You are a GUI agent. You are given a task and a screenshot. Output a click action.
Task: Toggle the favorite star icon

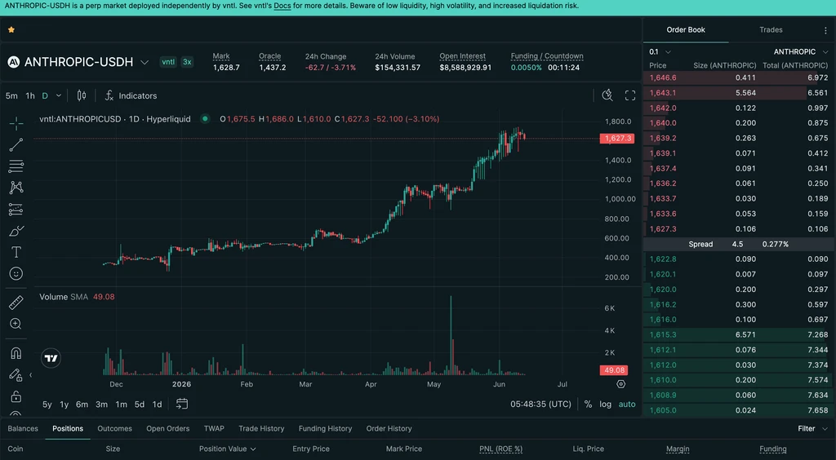coord(11,30)
